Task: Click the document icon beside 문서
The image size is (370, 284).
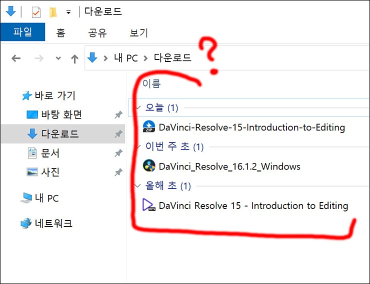Action: point(32,153)
